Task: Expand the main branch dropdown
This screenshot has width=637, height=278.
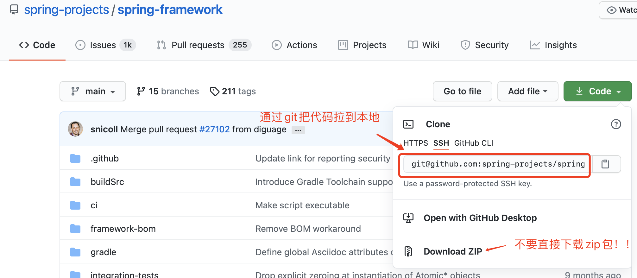Action: [x=93, y=91]
